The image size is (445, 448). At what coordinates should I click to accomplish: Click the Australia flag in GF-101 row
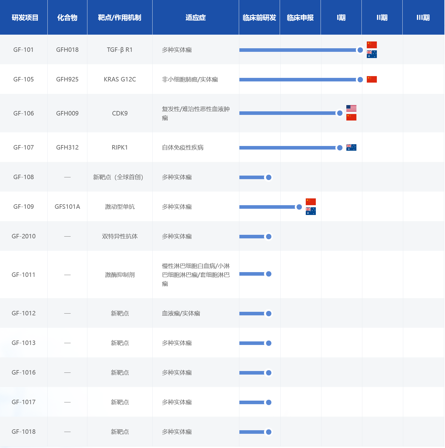click(372, 54)
